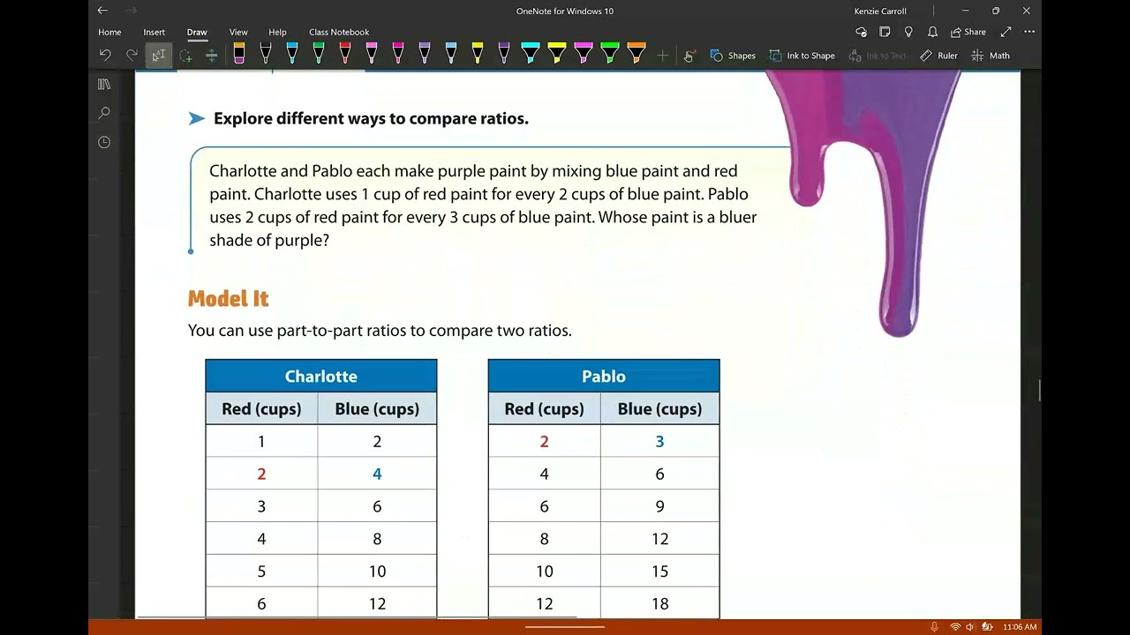
Task: Click the Pablo table header
Action: point(604,376)
